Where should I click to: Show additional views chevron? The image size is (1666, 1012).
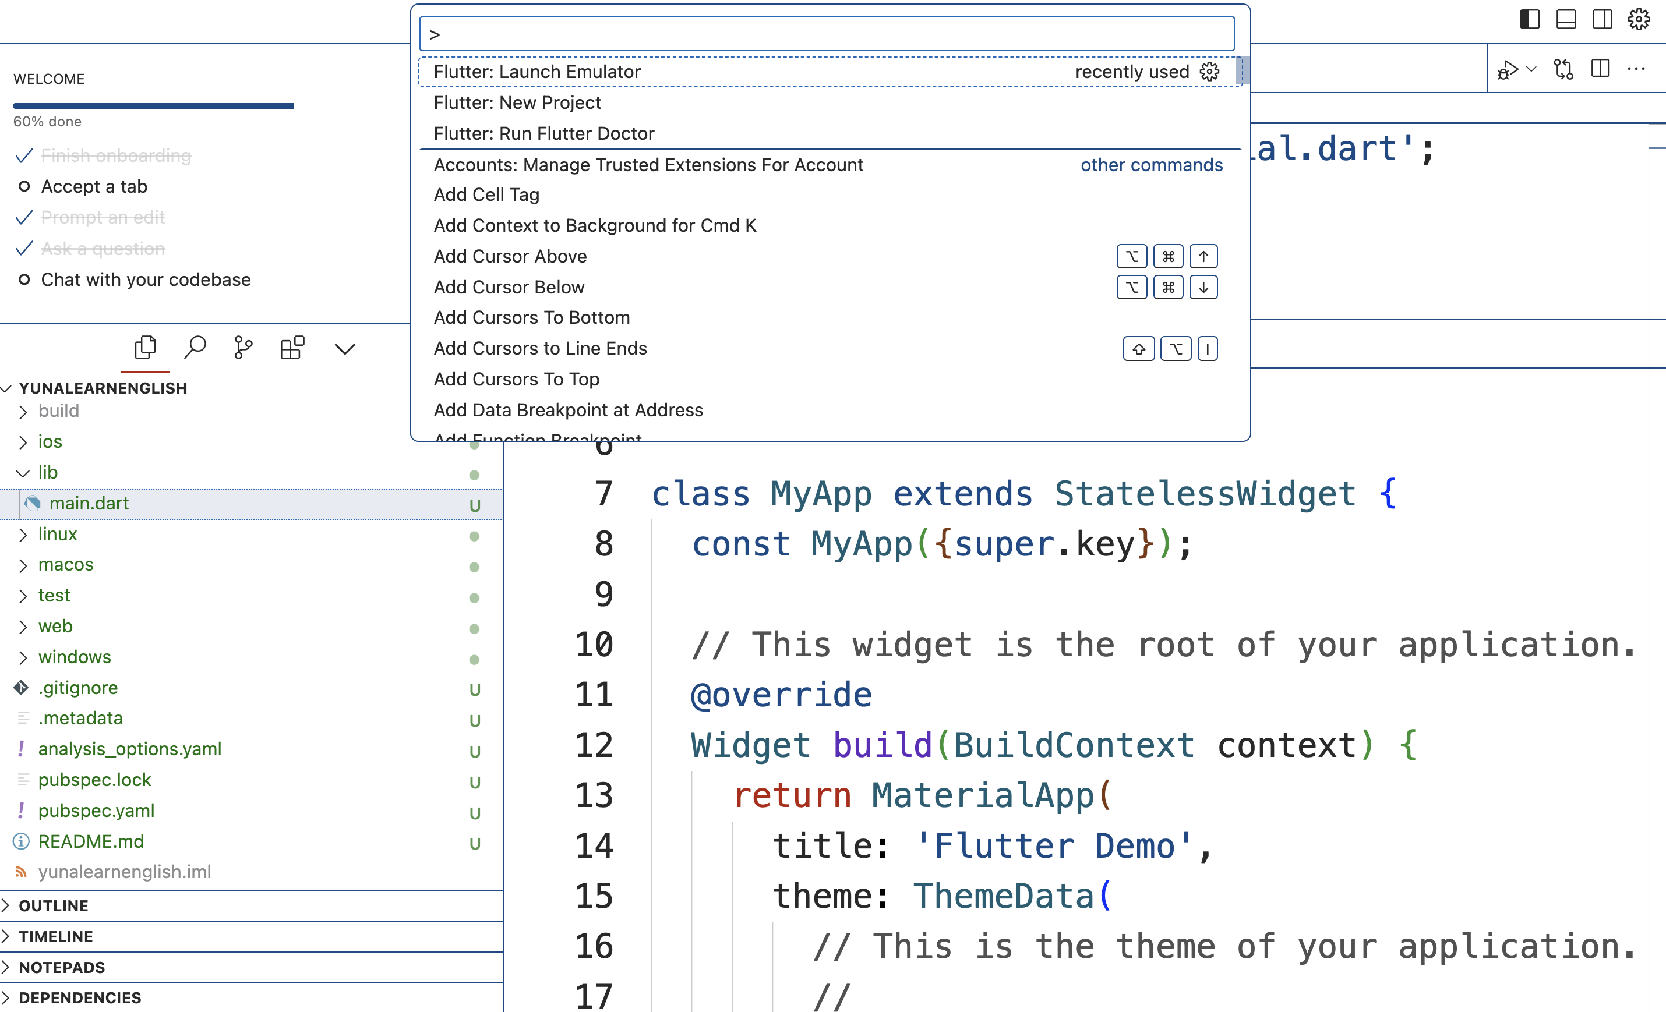(345, 349)
